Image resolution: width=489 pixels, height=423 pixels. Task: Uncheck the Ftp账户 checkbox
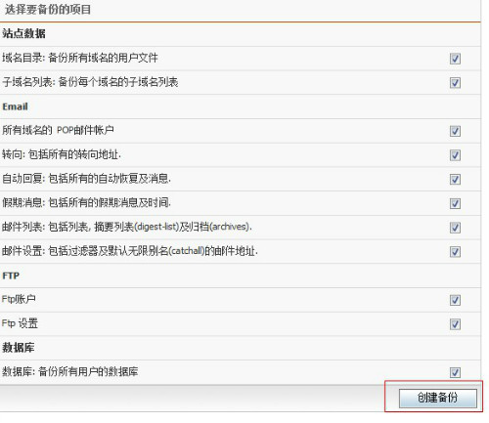[455, 300]
